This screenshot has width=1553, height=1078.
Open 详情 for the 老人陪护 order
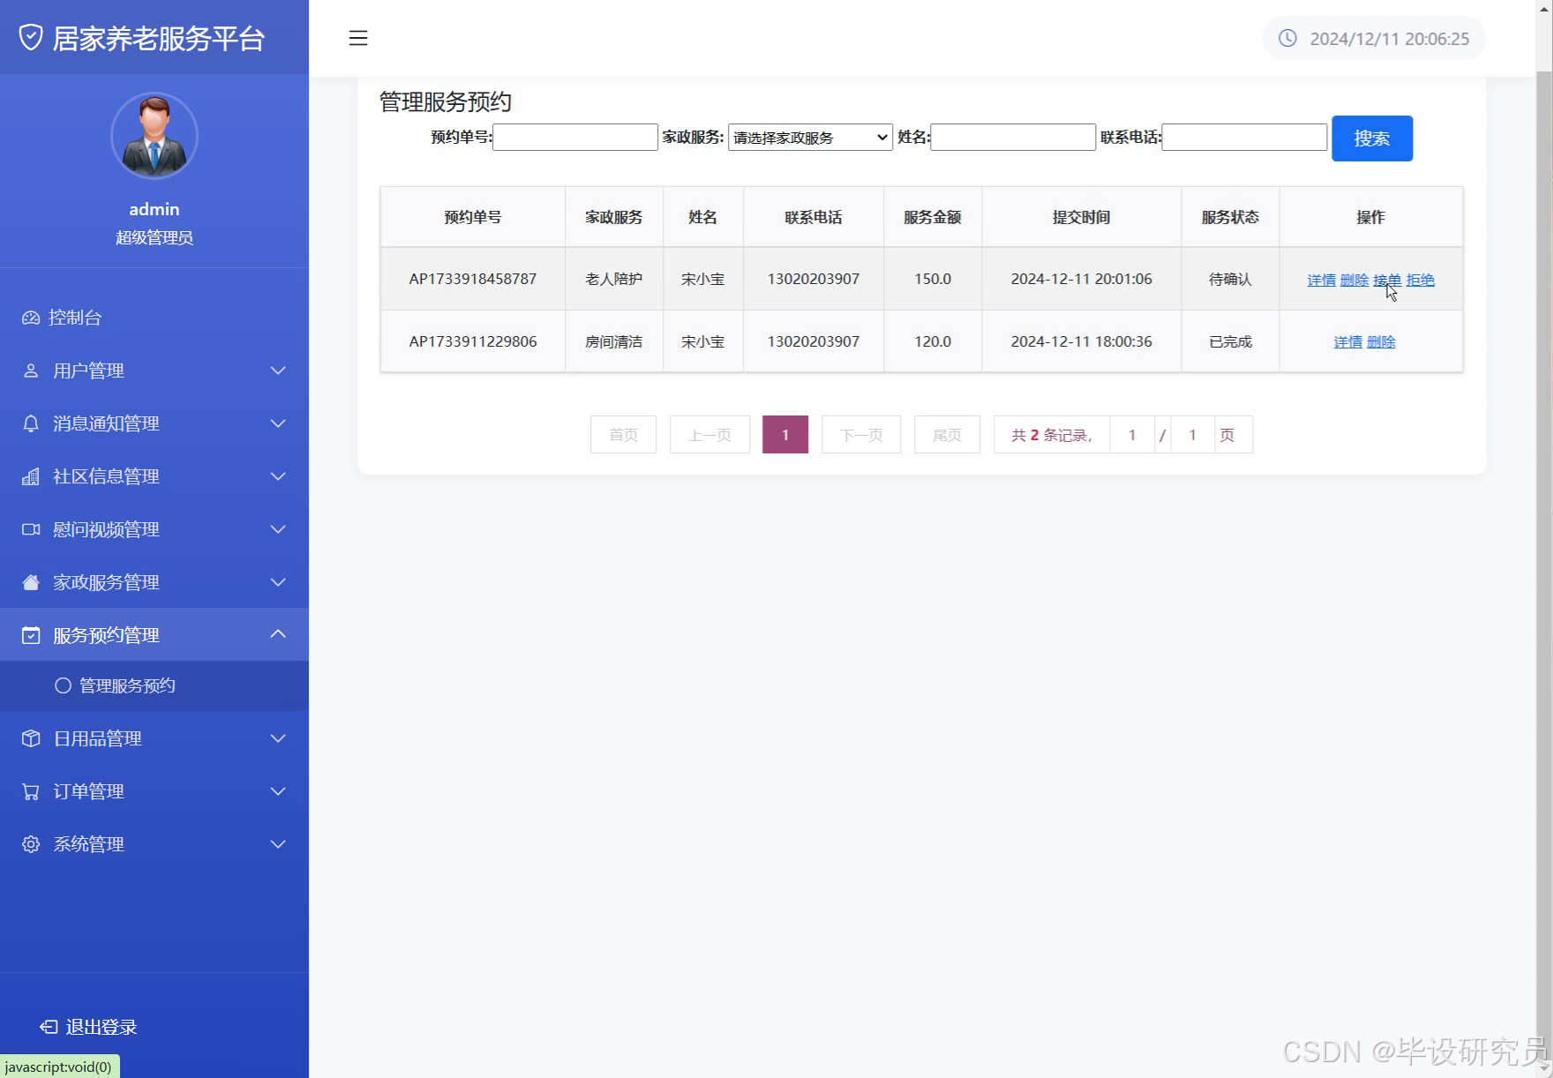pos(1321,280)
